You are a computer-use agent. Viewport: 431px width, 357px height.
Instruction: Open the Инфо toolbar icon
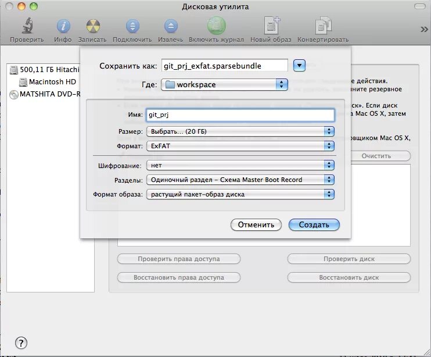pyautogui.click(x=63, y=26)
